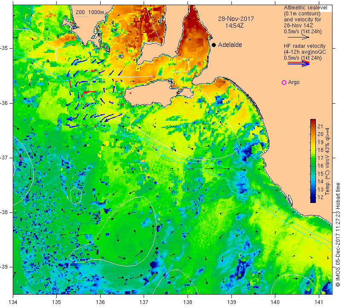Viewport: 341px width, 307px height.
Task: Click the colorbar tick label 19
Action: [321, 142]
